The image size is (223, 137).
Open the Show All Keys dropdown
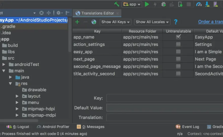[x=116, y=22]
